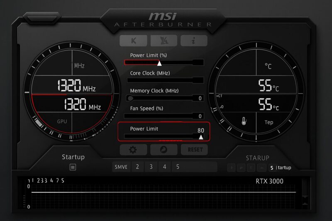The width and height of the screenshot is (332, 221).
Task: Select profile slot 3
Action: click(151, 167)
